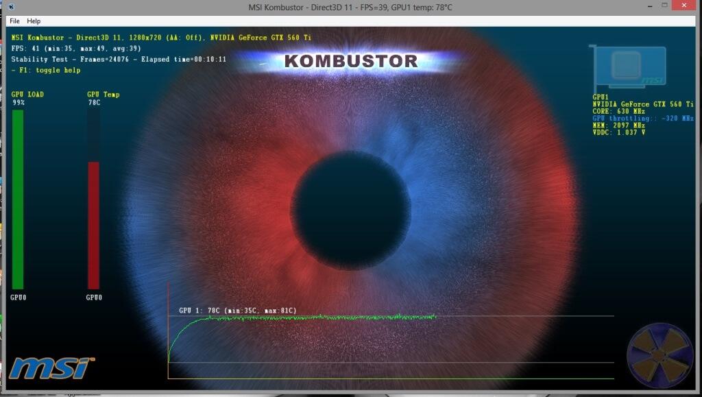The image size is (702, 397).
Task: Click the 'GPU0' label under the temp bar
Action: click(94, 298)
